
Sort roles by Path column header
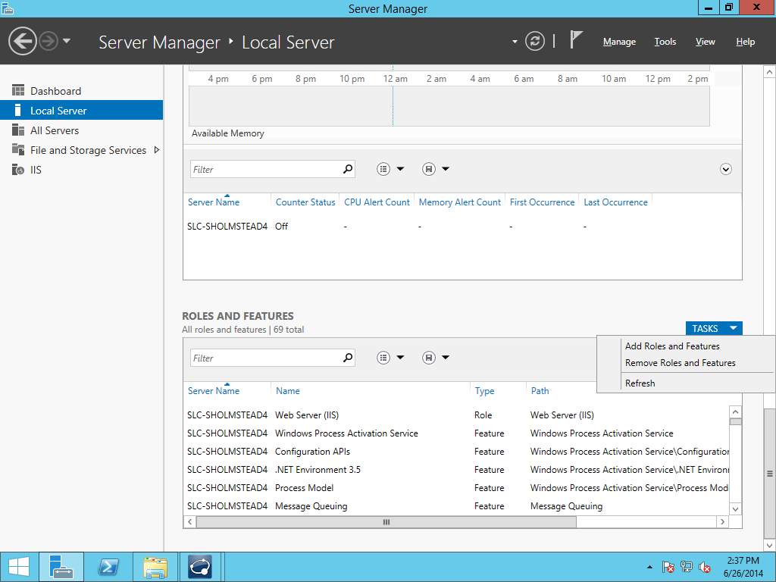click(x=540, y=390)
